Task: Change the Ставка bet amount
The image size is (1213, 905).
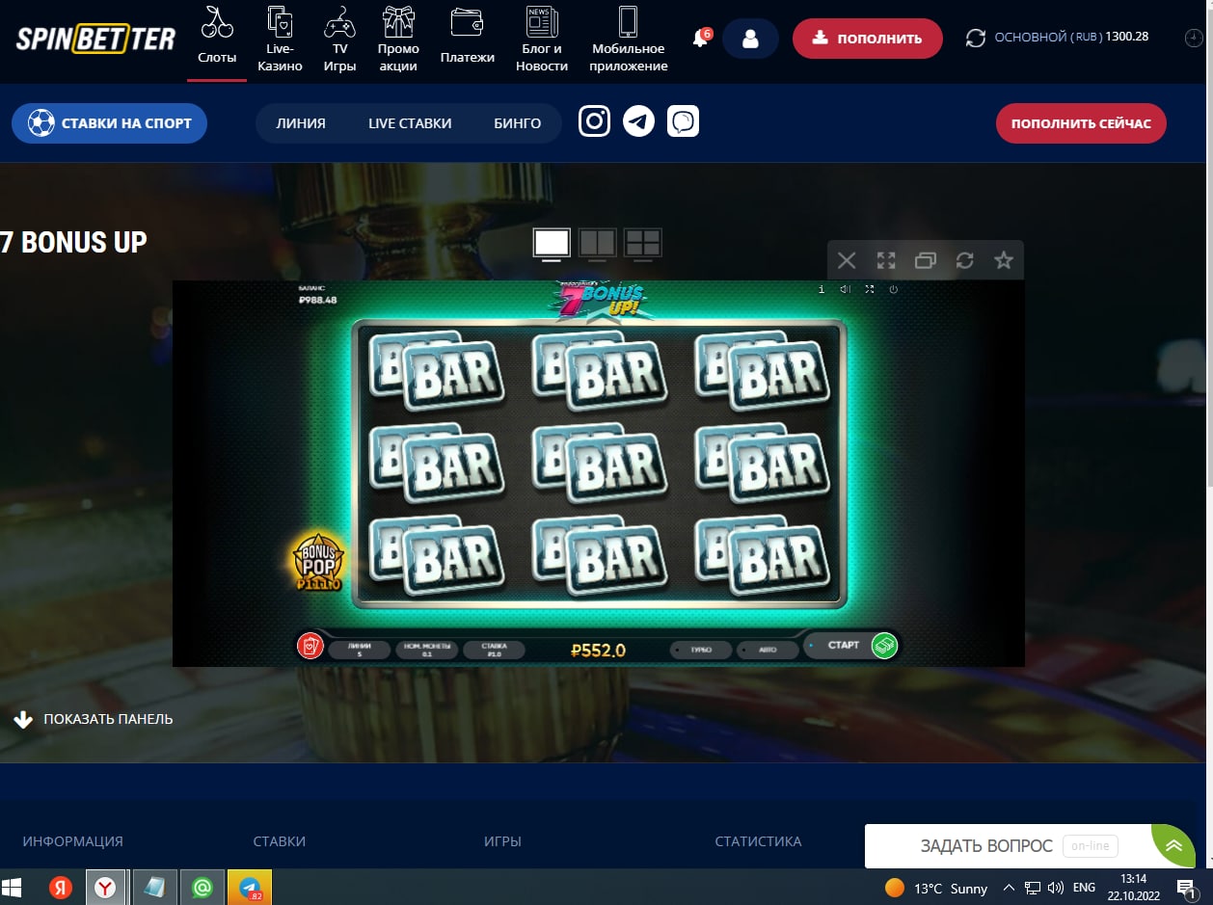Action: [x=494, y=649]
